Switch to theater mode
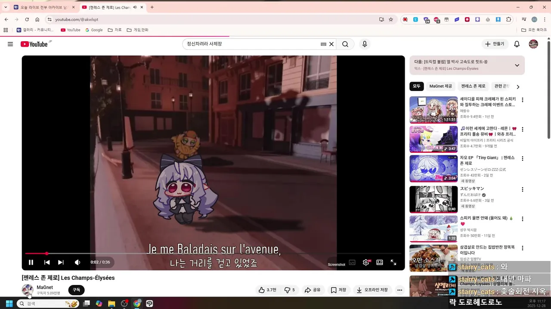Viewport: 551px width, 309px height. point(380,262)
